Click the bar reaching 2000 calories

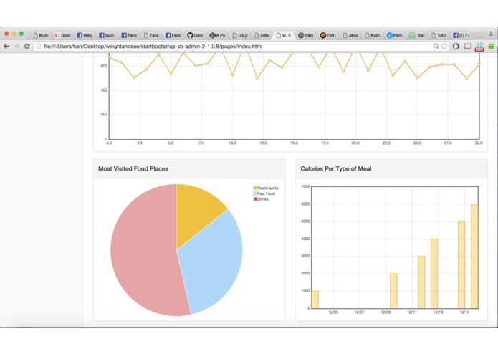click(393, 291)
